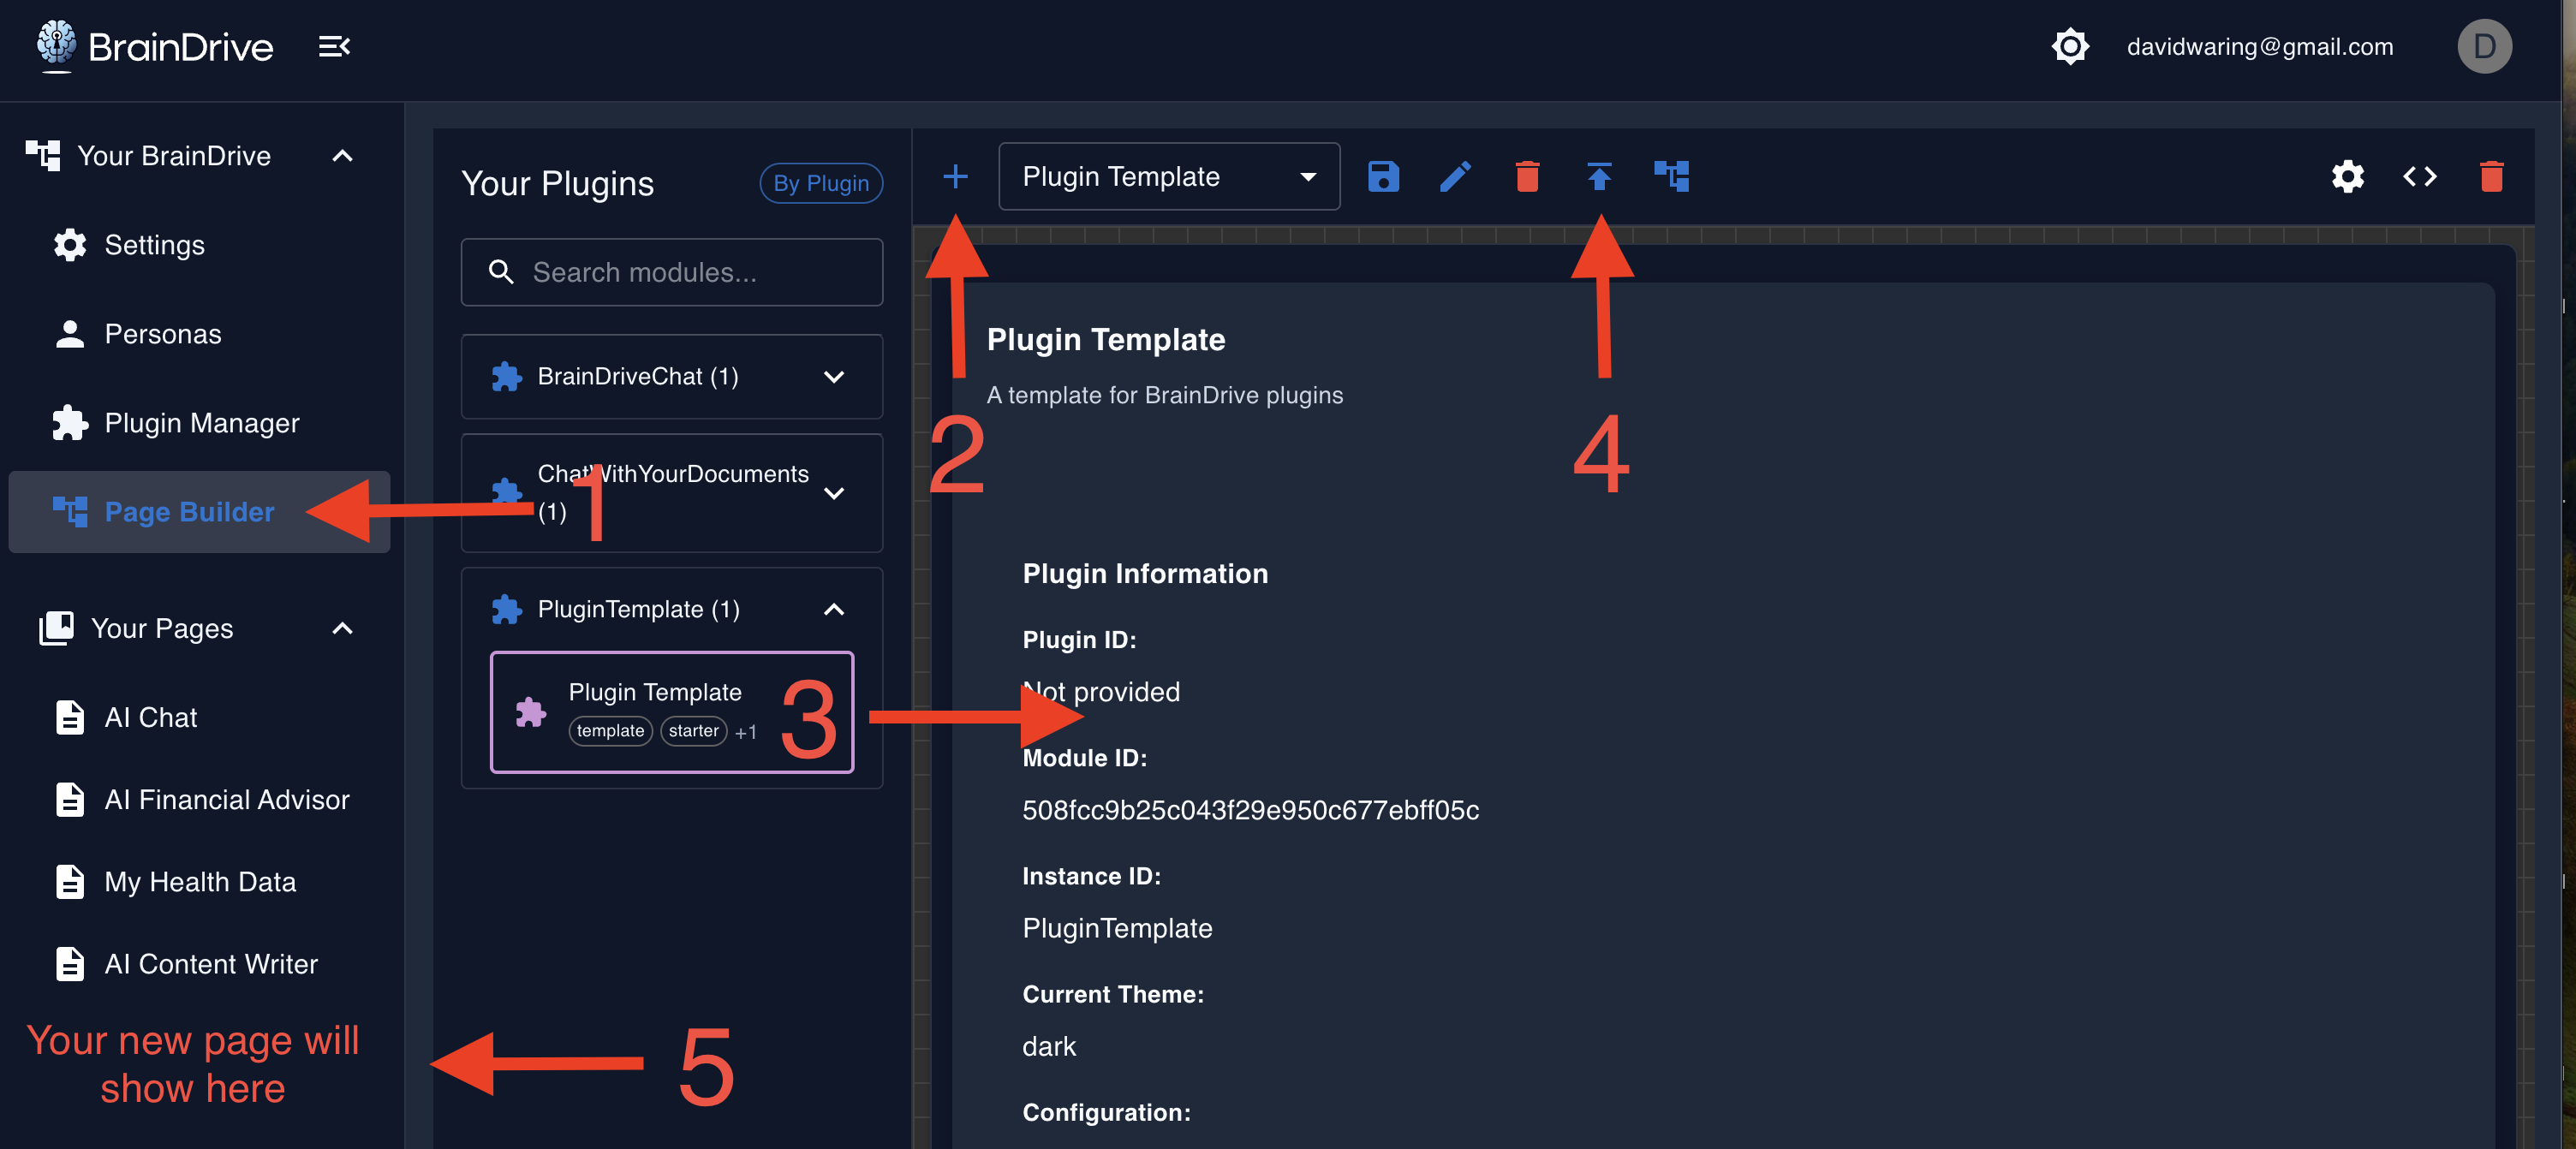
Task: Go to Personas in the sidebar
Action: point(163,334)
